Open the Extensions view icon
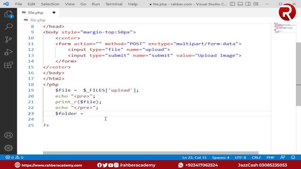 click(x=8, y=65)
